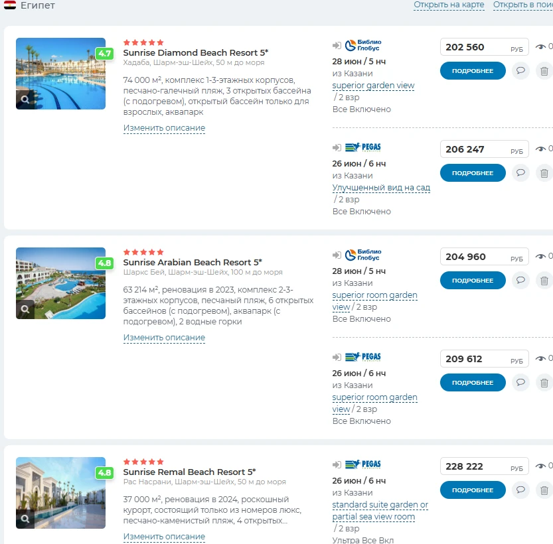Click arrow icon beside Pegas 206 247 offer

(x=337, y=148)
